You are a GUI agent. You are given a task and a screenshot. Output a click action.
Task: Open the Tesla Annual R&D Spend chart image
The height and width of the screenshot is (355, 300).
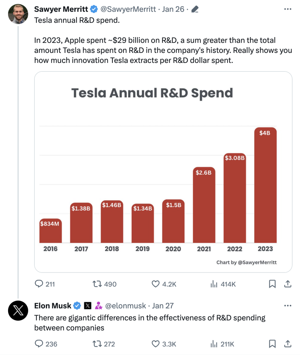point(163,172)
